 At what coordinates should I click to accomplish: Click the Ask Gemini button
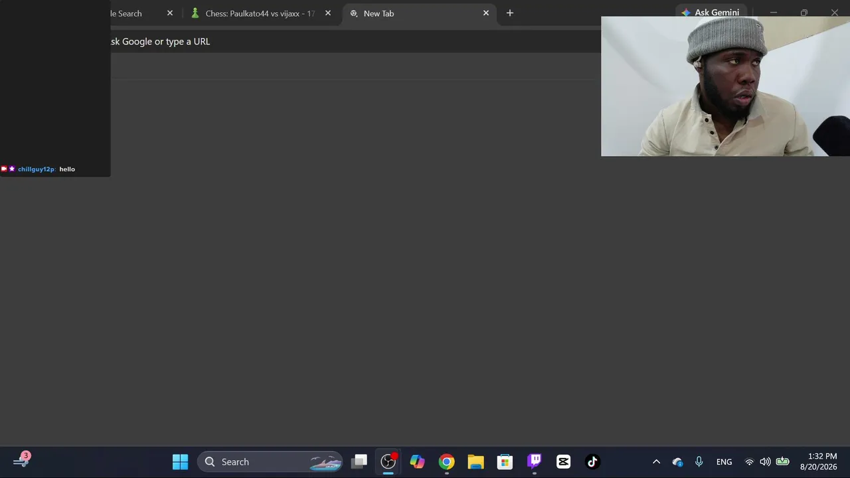[711, 13]
